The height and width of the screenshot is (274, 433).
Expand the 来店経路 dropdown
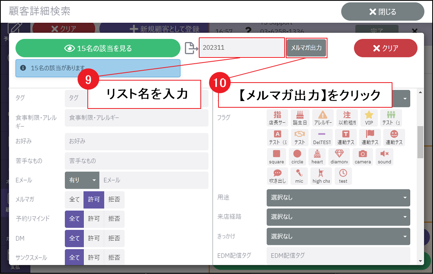pos(338,217)
